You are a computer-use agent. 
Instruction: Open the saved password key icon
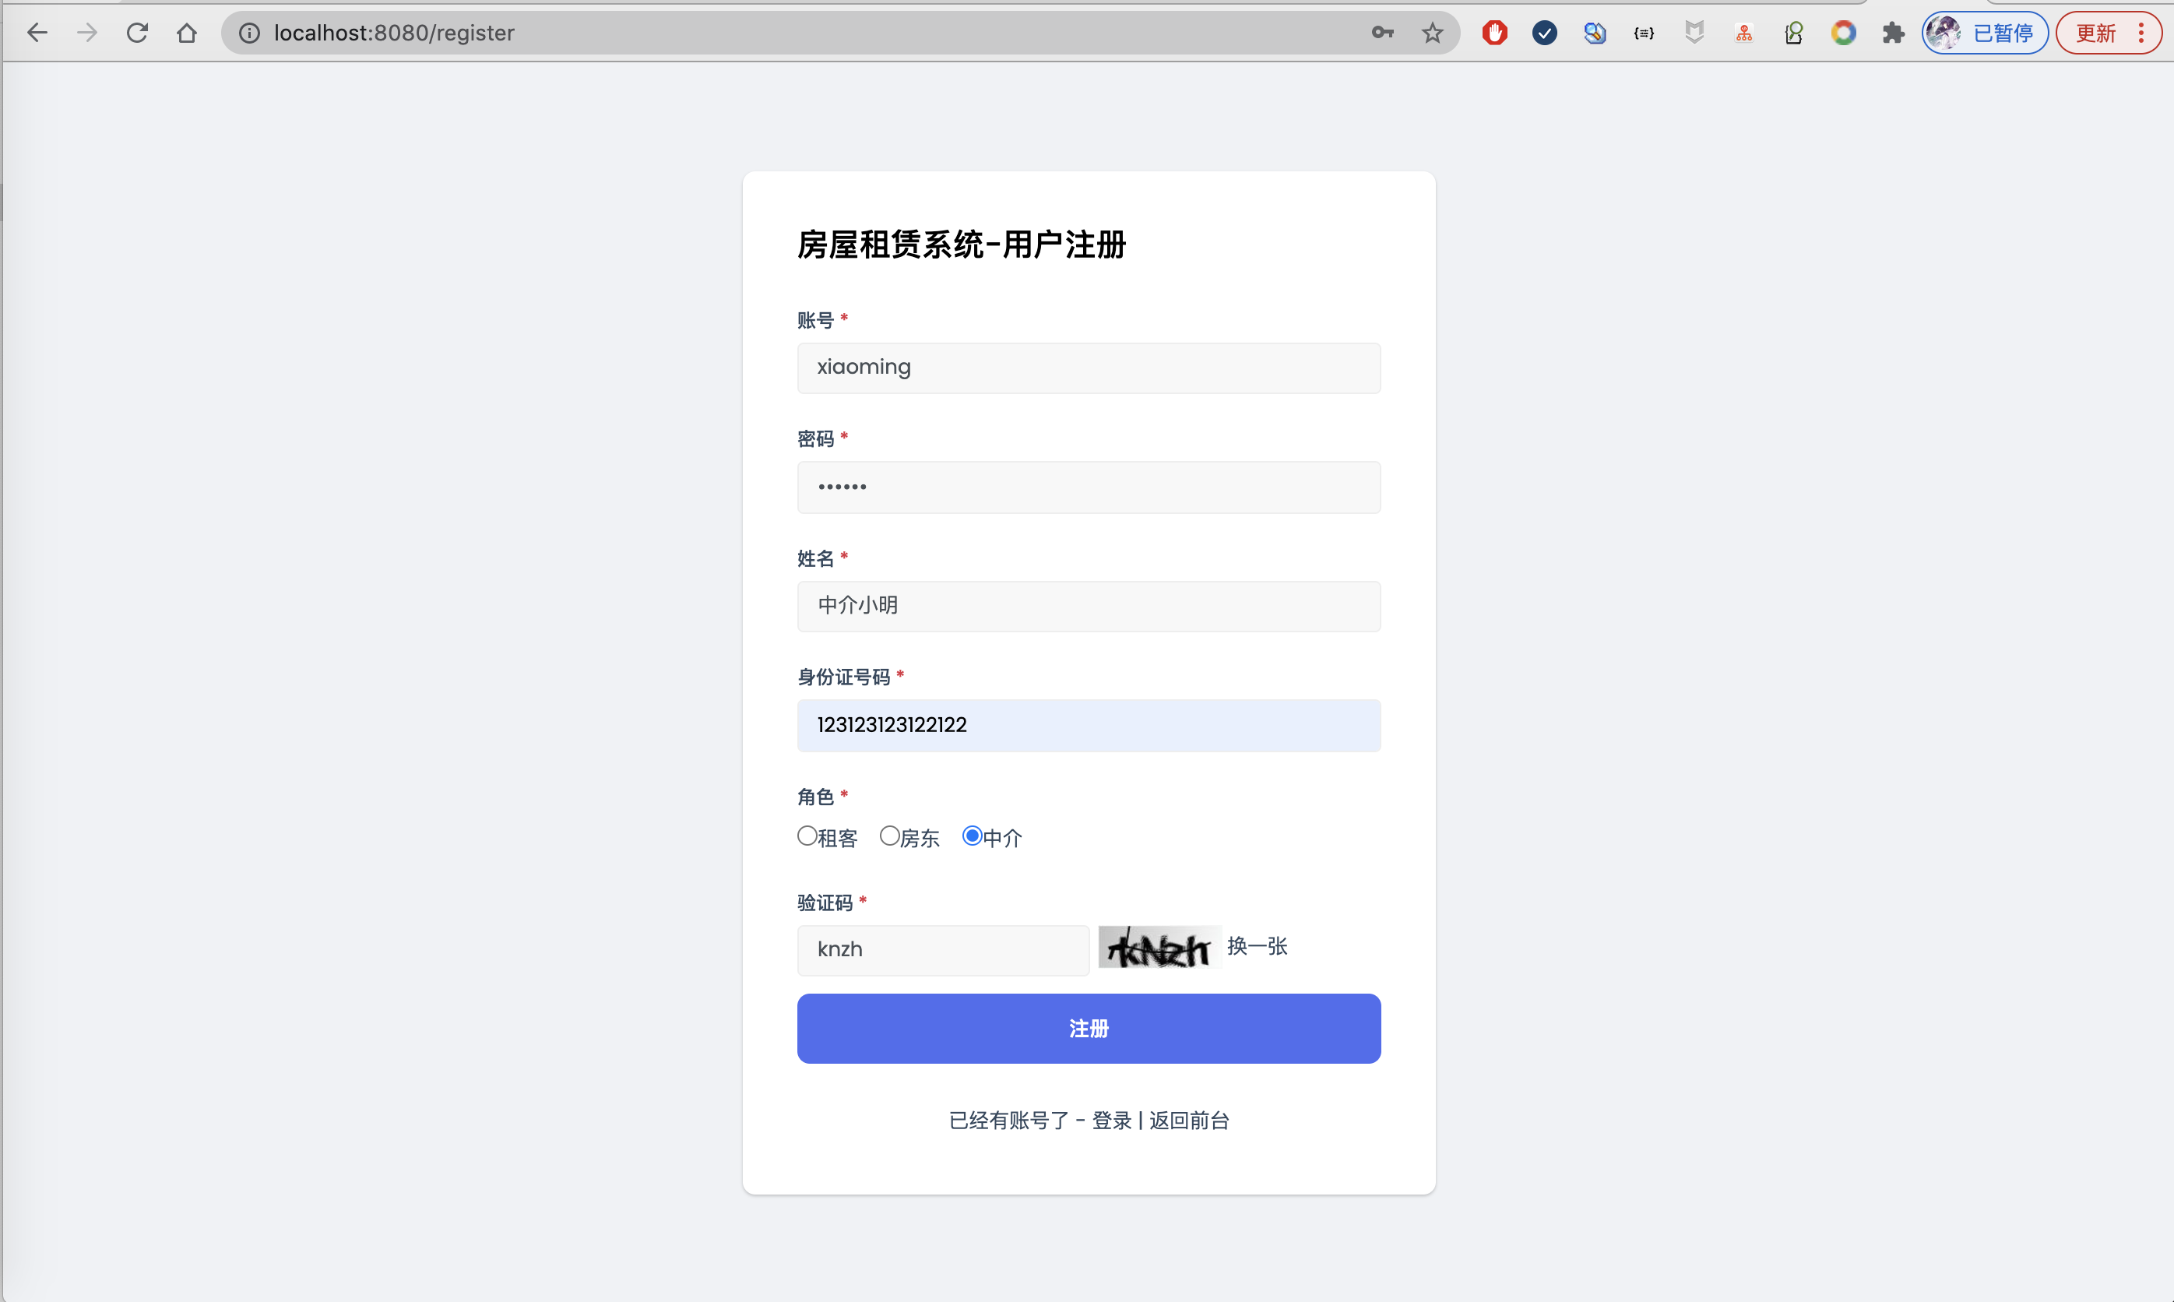coord(1382,33)
